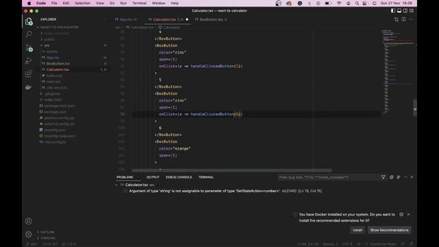Open App.tsx in the explorer
Viewport: 439px width, 247px height.
(53, 58)
